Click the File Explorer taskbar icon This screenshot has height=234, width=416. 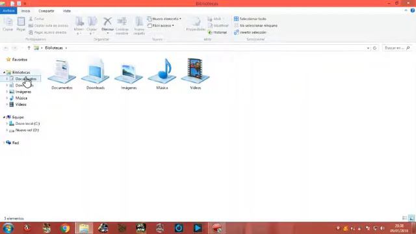tap(84, 228)
